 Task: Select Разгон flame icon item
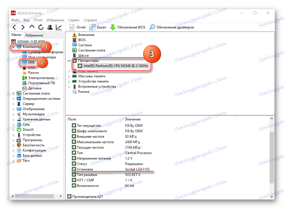pos(31,73)
